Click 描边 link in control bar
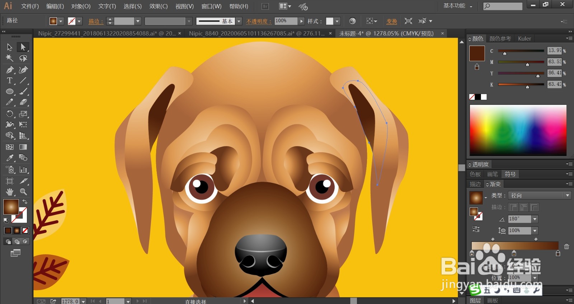 [x=96, y=21]
